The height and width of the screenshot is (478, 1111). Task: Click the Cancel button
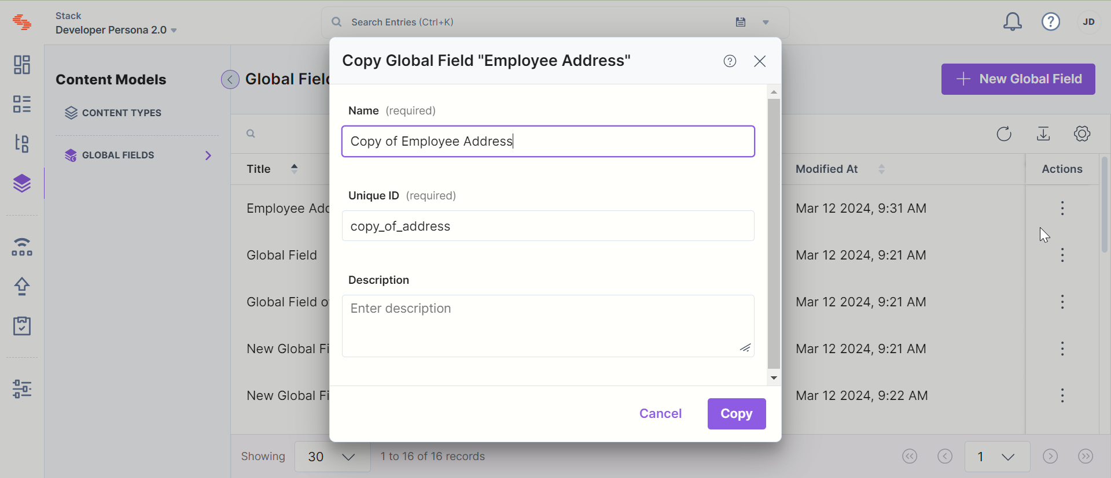pos(660,414)
